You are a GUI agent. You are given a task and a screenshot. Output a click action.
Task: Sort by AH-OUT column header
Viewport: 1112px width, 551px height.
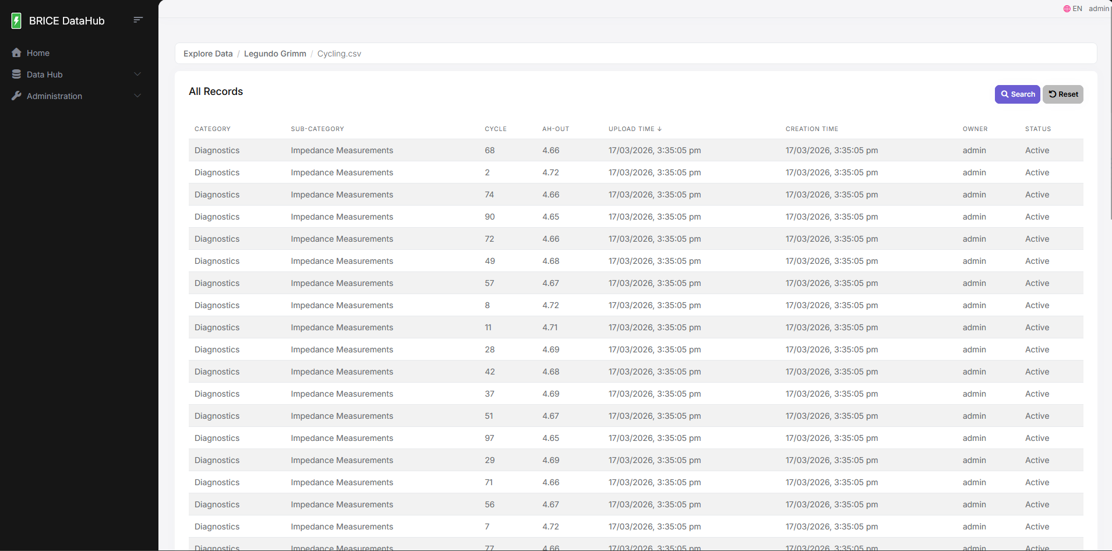[x=556, y=129]
